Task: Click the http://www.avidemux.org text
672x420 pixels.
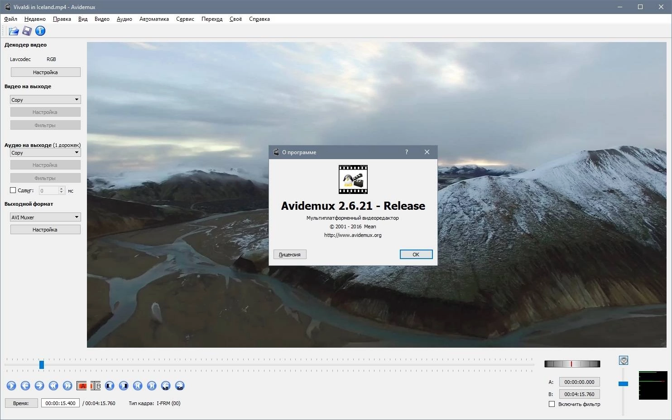Action: pyautogui.click(x=353, y=235)
